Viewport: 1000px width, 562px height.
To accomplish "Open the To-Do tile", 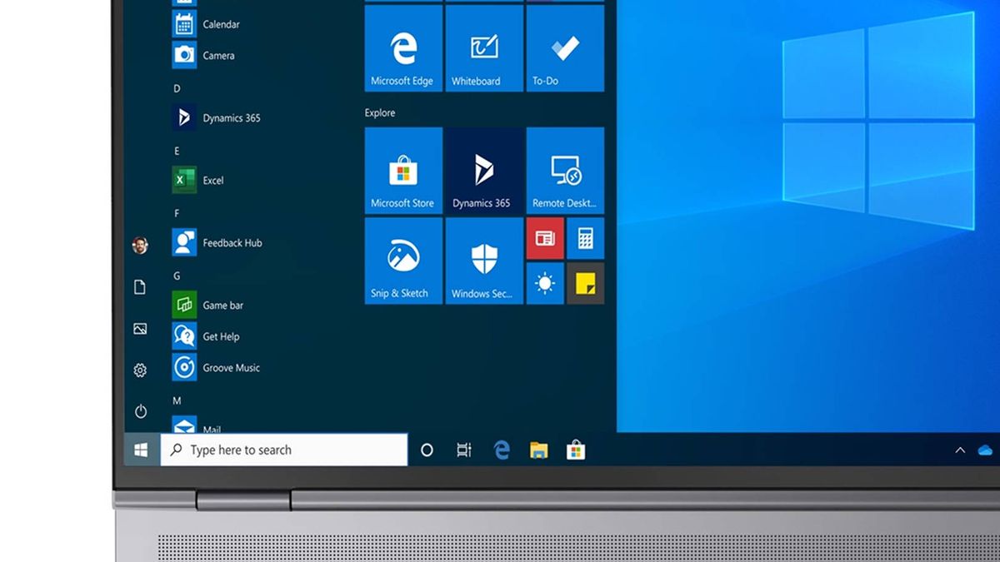I will click(x=565, y=48).
